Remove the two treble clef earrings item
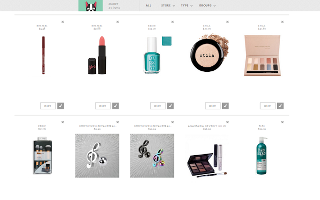Viewport: 320px width, 200px height. click(172, 122)
